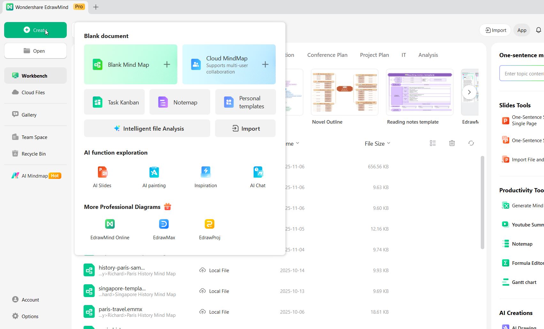This screenshot has width=544, height=329.
Task: Sort files by File Size dropdown
Action: pos(378,143)
